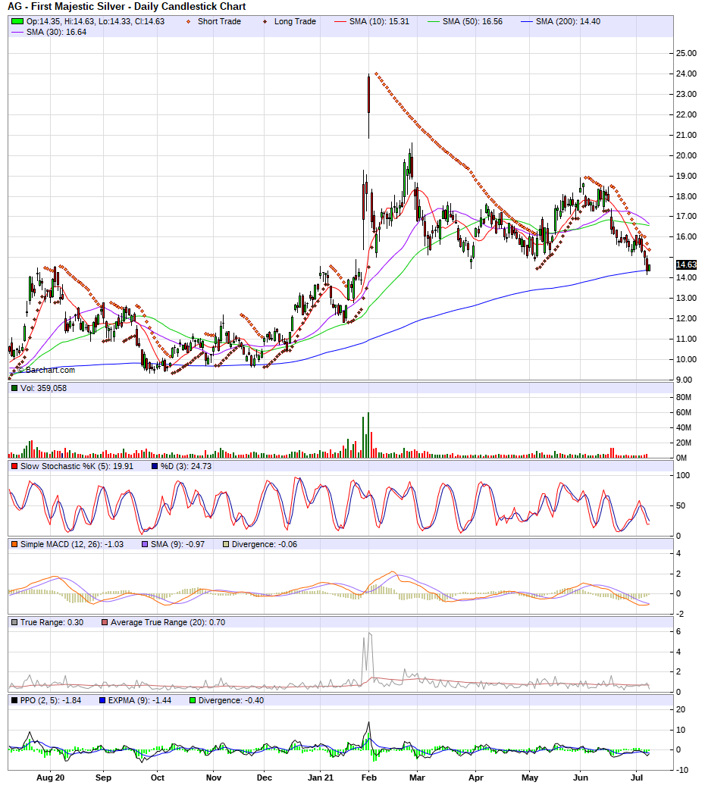Image resolution: width=705 pixels, height=801 pixels.
Task: Click the 'Oct' date axis label
Action: pos(158,778)
